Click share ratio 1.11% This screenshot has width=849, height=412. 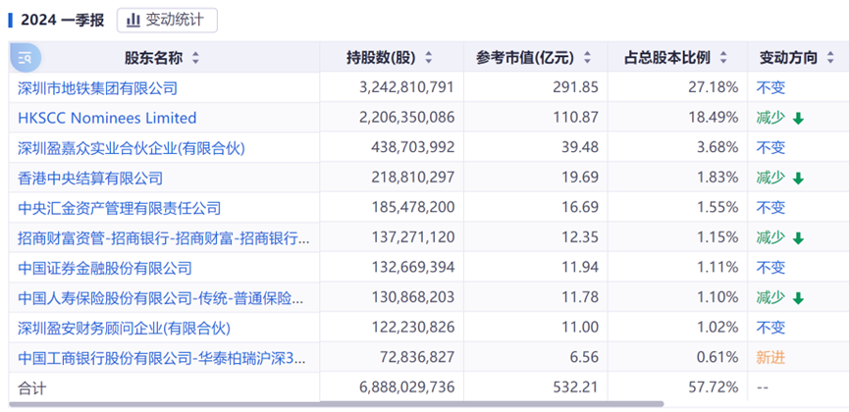click(717, 268)
